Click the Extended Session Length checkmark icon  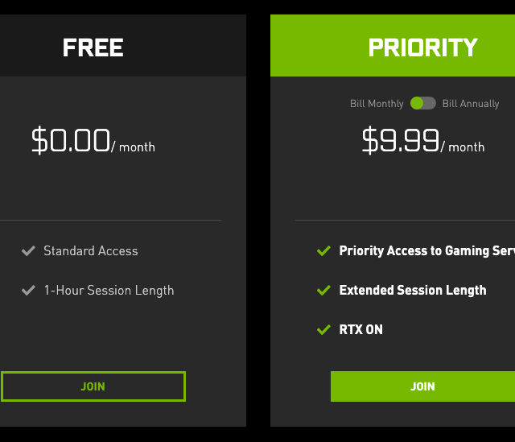[x=323, y=290]
